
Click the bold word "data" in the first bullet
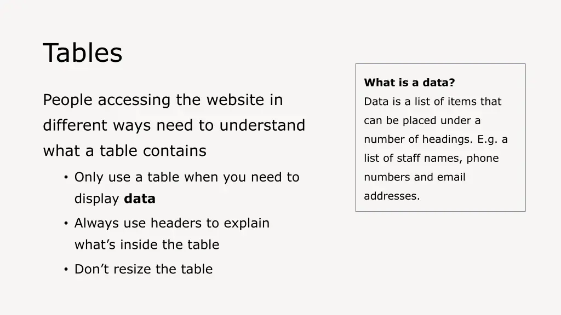tap(140, 199)
